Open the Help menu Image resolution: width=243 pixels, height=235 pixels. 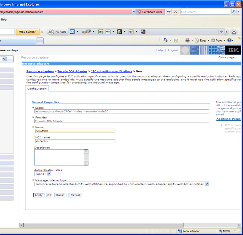(x=4, y=20)
